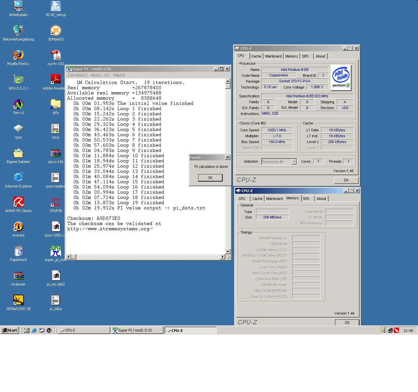Launch Internet Explorer from quick launch bar
This screenshot has width=418, height=392.
pyautogui.click(x=34, y=330)
